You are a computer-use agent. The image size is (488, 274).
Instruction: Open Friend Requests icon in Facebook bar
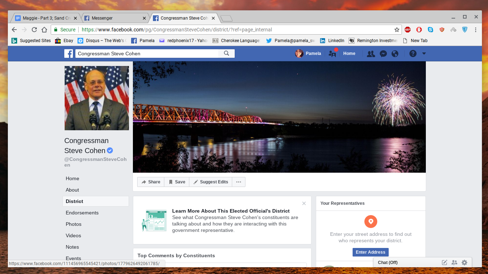(371, 54)
